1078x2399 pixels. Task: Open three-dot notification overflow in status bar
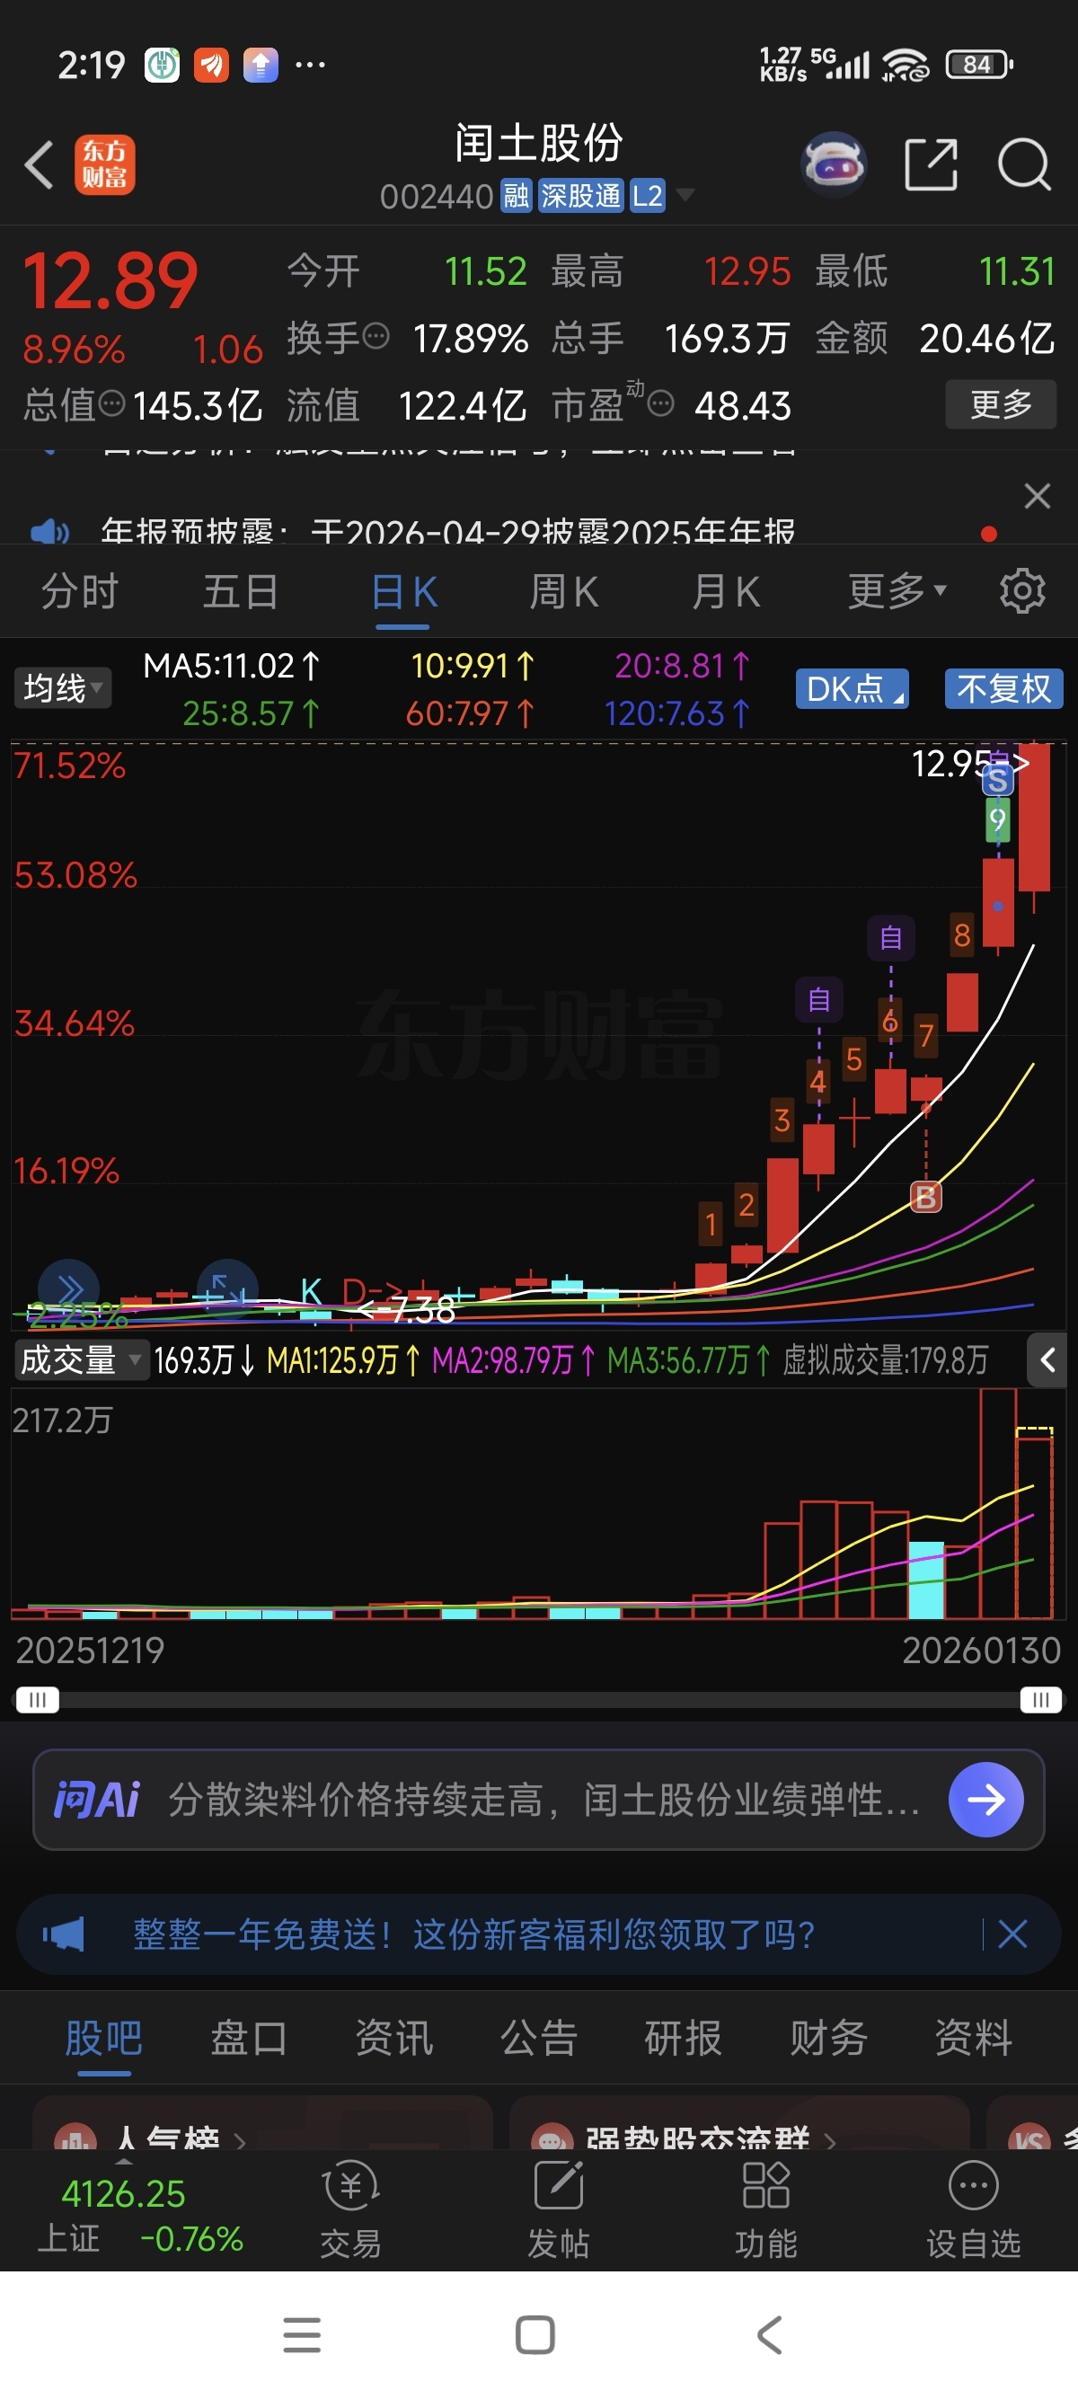pos(310,65)
